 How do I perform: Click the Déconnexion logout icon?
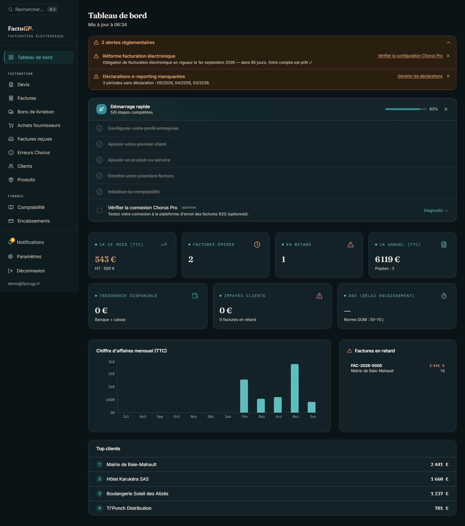point(10,271)
